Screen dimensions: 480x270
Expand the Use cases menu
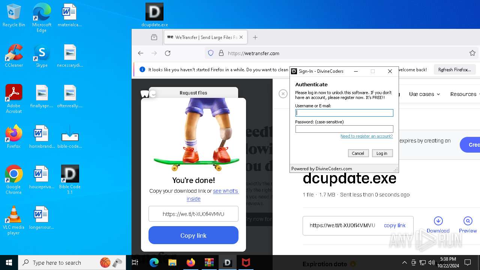(x=424, y=94)
